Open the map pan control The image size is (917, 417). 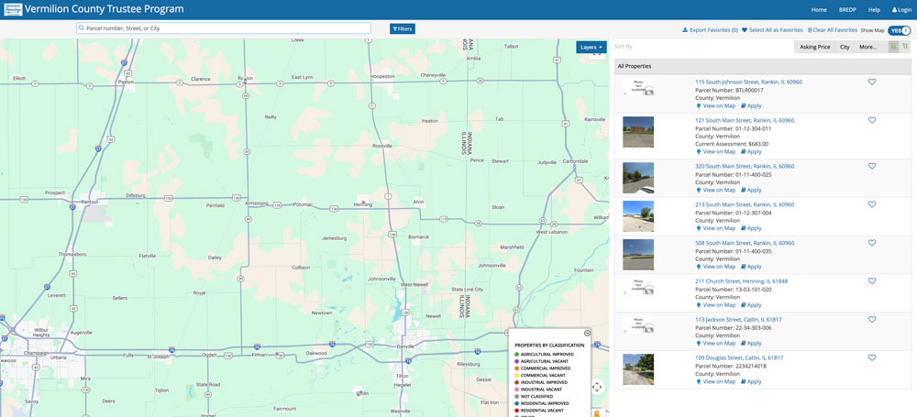(597, 387)
